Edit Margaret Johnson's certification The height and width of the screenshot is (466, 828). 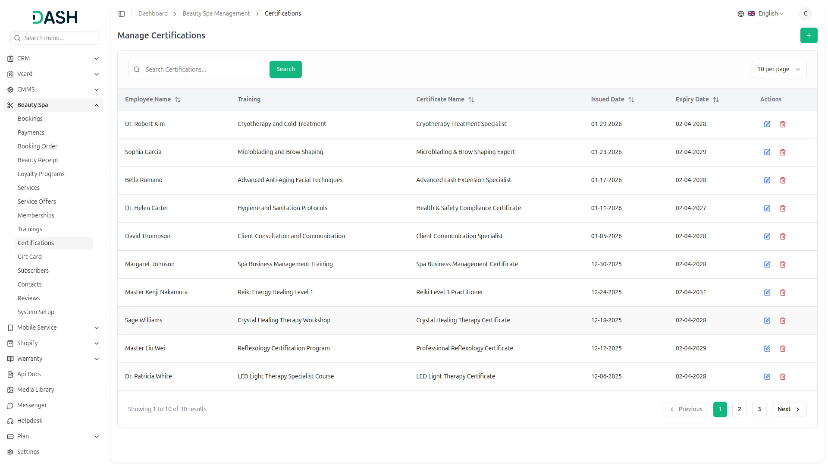click(x=767, y=264)
